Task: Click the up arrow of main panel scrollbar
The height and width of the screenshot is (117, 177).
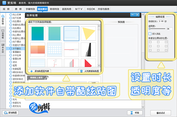Action: pos(143,14)
